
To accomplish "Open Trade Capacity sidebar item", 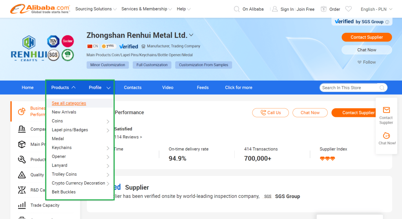I will tap(45, 205).
